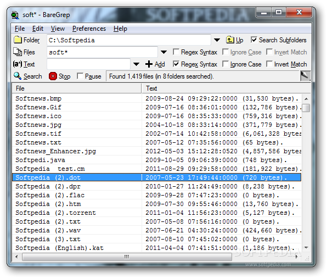
Task: Click the yellow Folder icon
Action: pyautogui.click(x=18, y=40)
